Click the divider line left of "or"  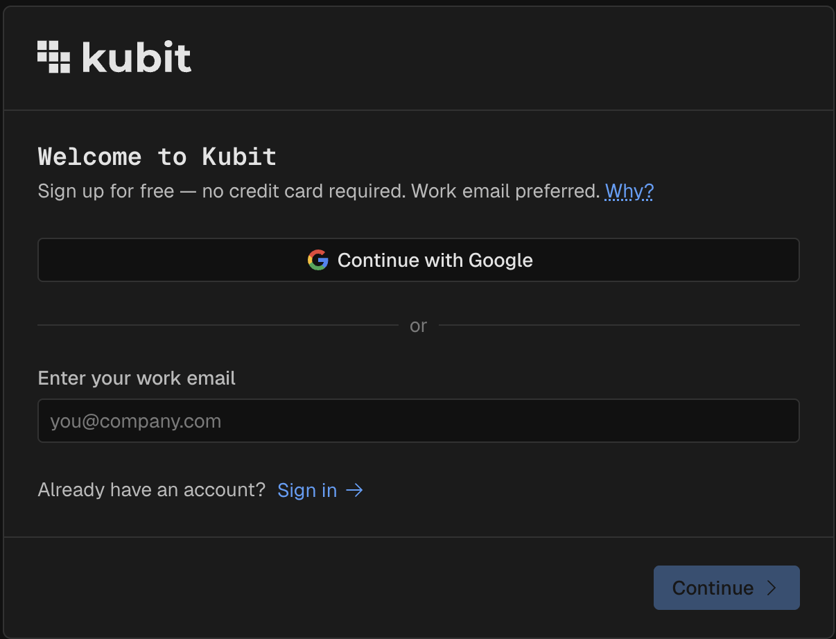click(x=218, y=325)
